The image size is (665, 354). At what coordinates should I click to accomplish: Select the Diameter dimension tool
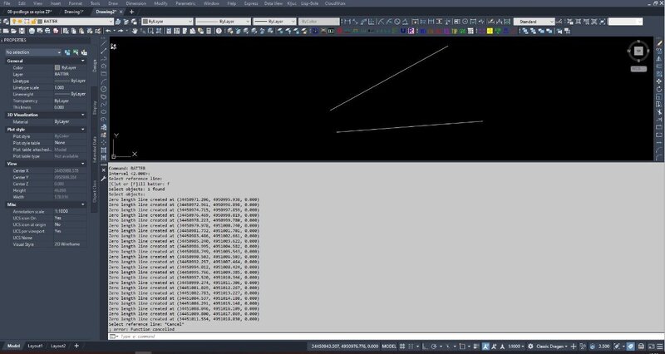pyautogui.click(x=397, y=22)
